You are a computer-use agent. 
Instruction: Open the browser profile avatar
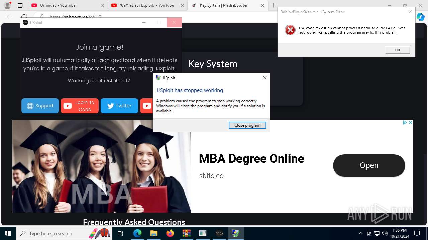[x=7, y=5]
